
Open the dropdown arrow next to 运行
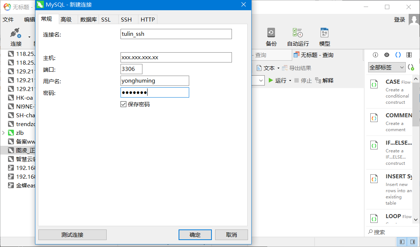point(290,81)
